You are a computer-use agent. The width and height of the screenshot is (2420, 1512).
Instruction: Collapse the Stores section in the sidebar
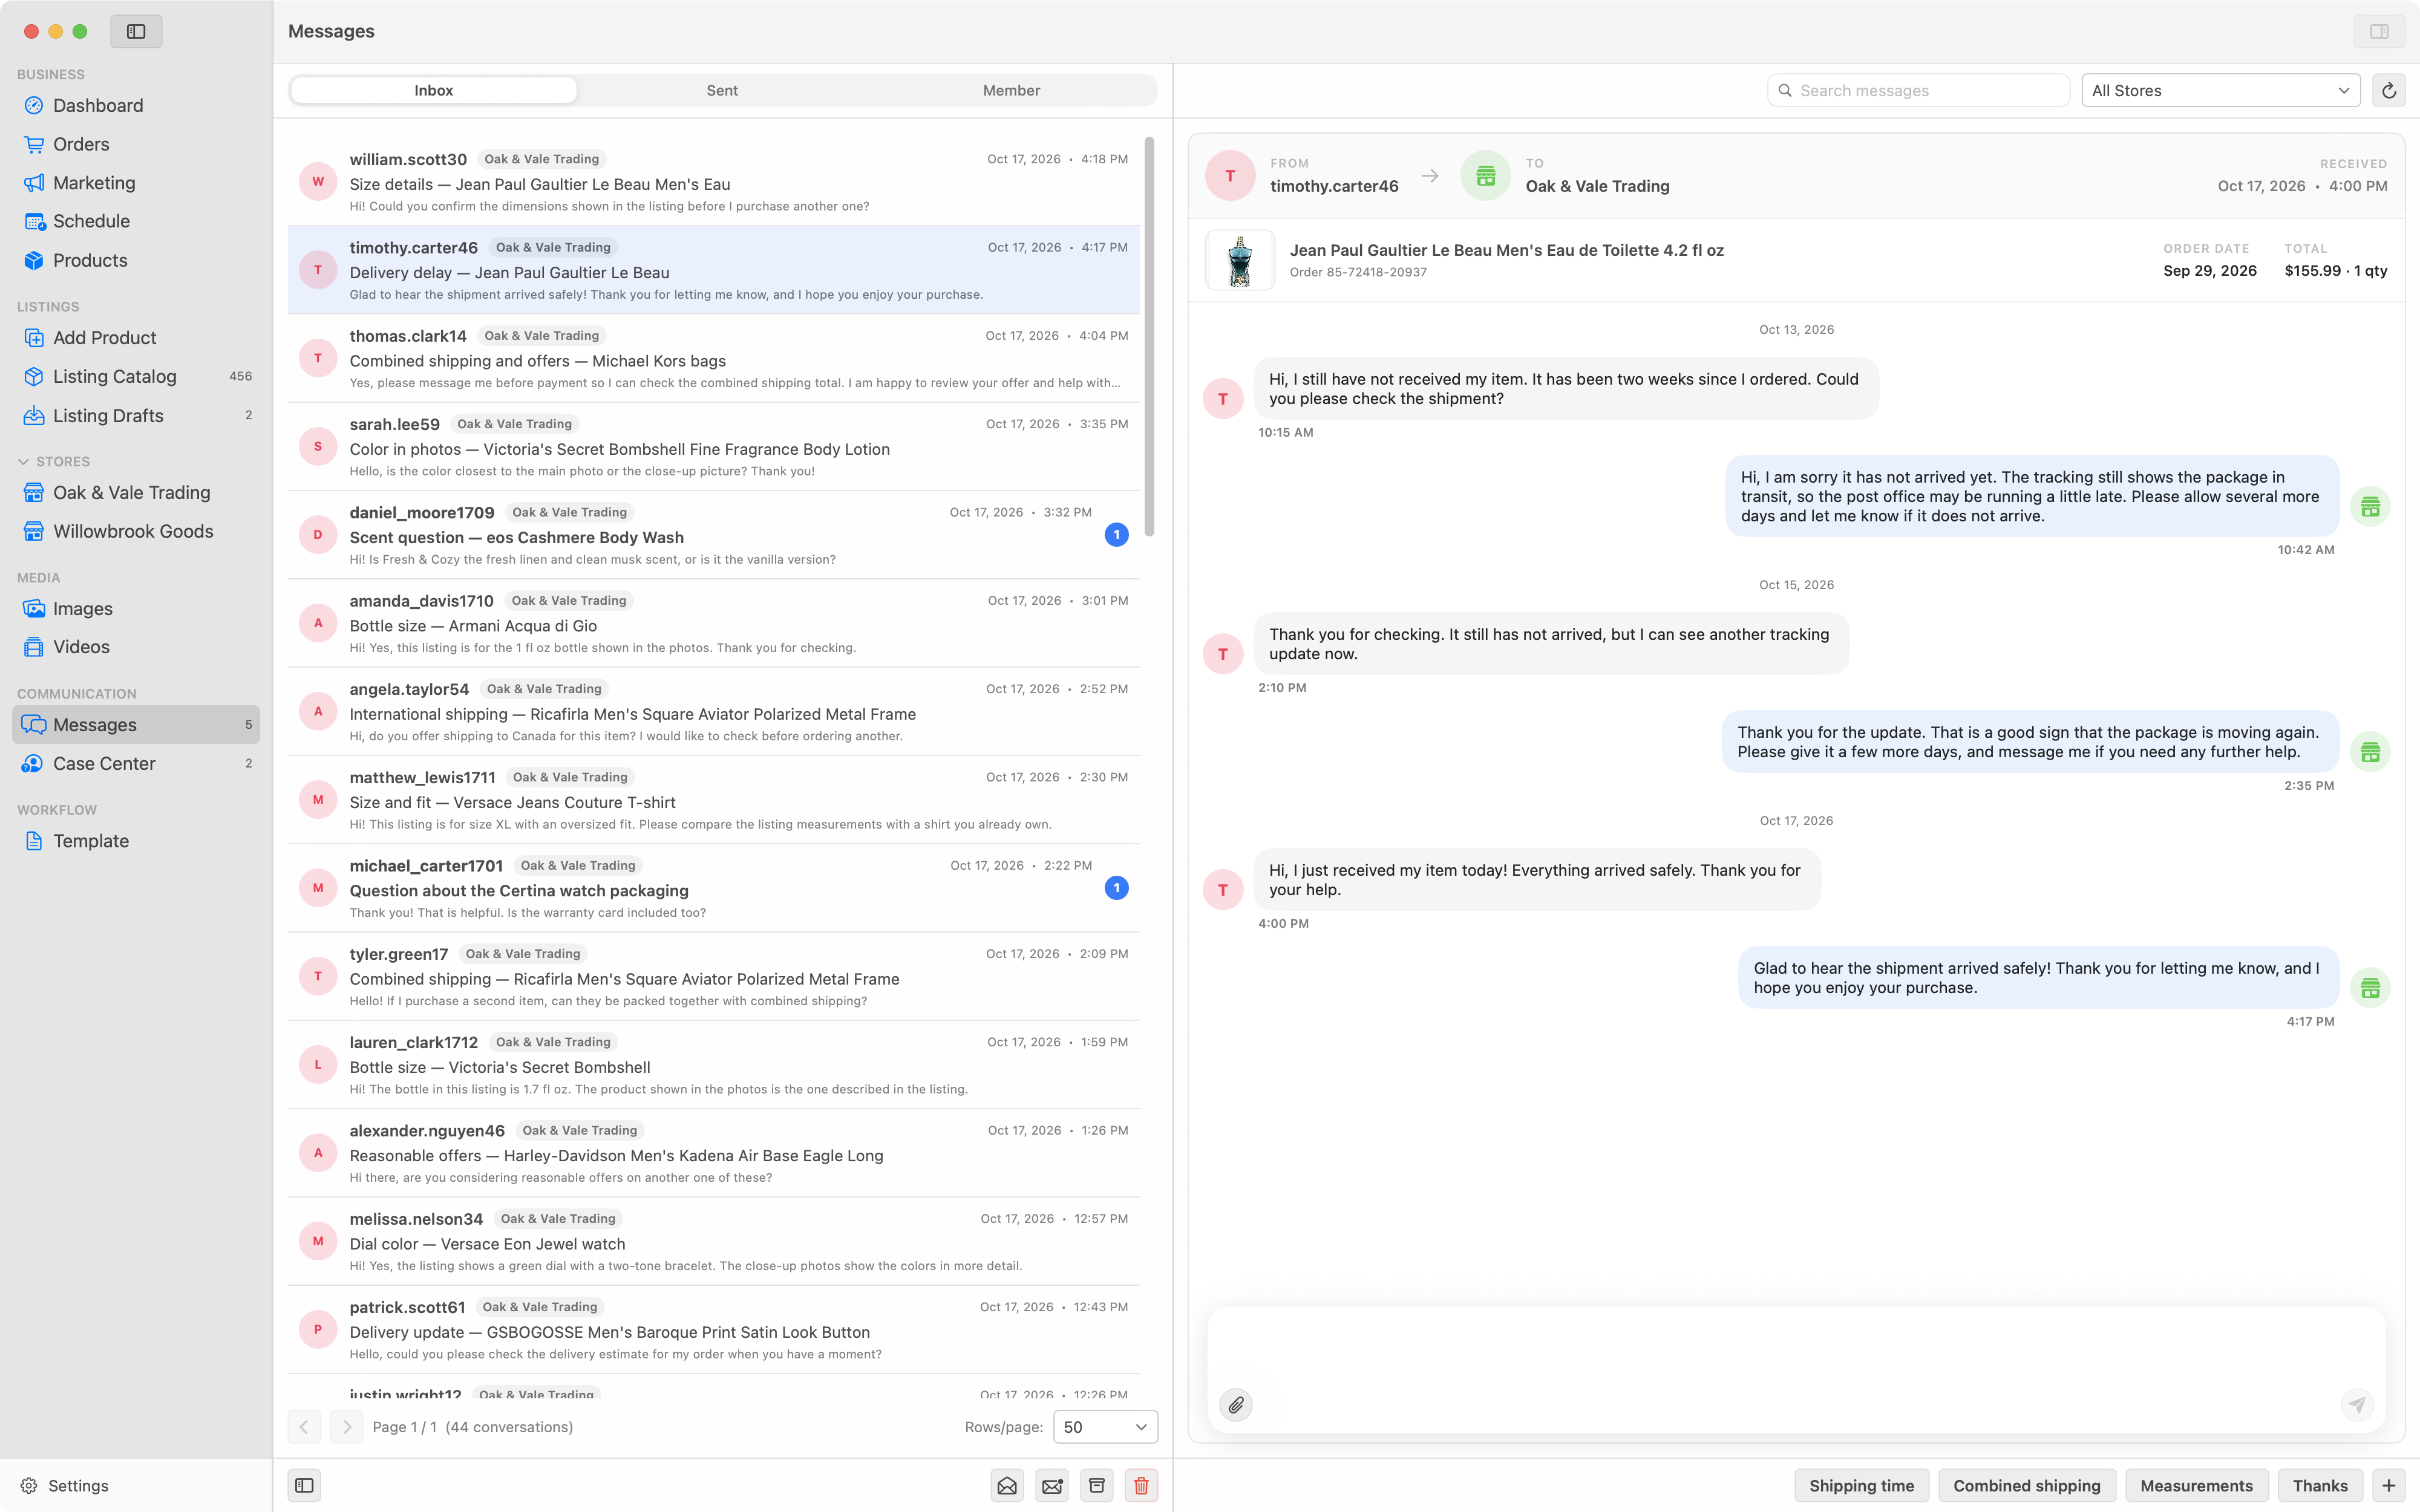point(23,461)
